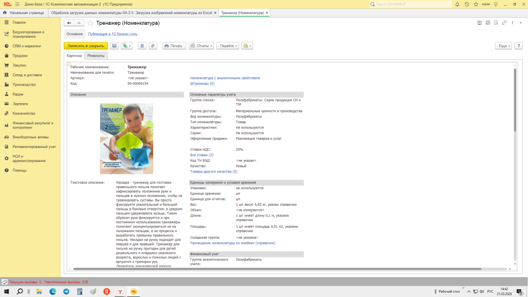Open print preview icon in header
The height and width of the screenshot is (297, 528).
[x=496, y=23]
